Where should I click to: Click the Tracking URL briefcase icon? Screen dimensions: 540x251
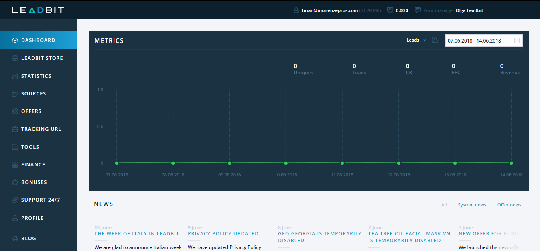pos(15,129)
